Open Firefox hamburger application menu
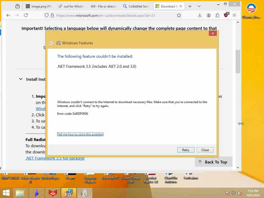This screenshot has width=264, height=198. pos(234,15)
